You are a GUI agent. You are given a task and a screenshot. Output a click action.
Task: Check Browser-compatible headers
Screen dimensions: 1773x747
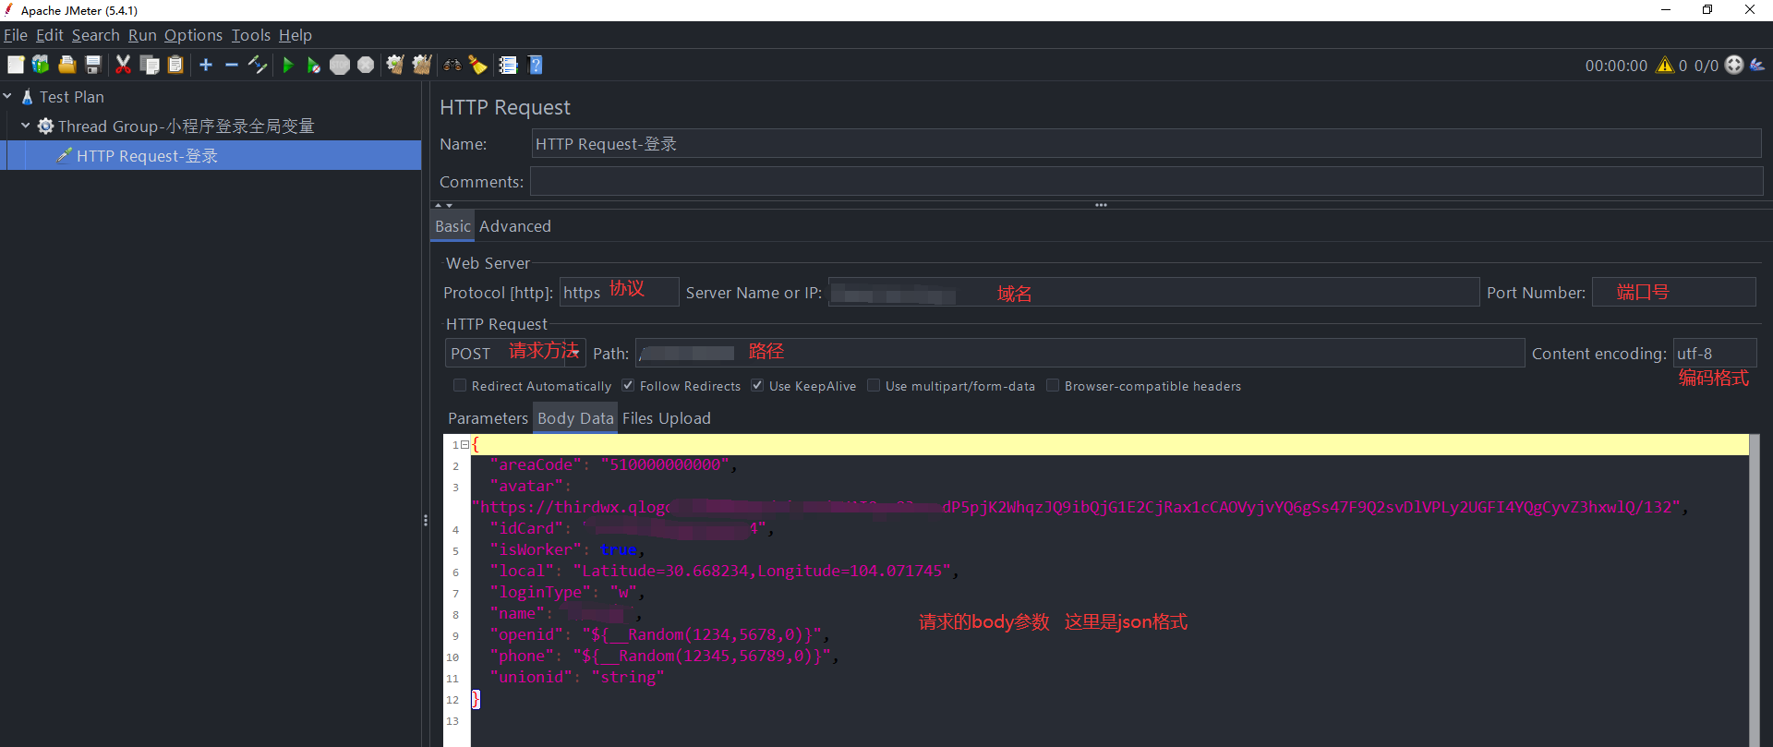pos(1053,386)
